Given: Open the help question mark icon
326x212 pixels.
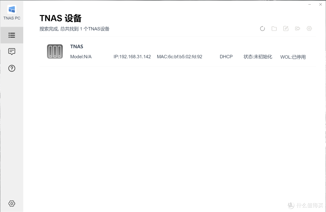Looking at the screenshot, I should point(12,68).
